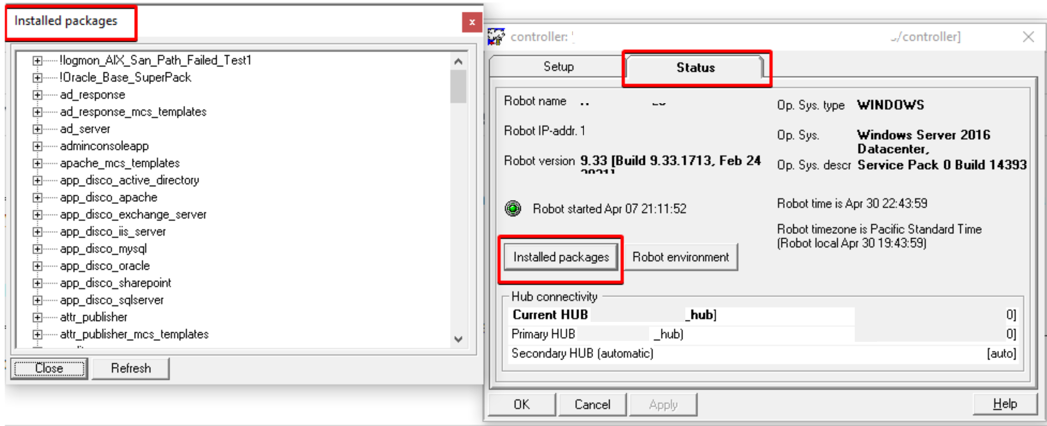Open the Installed packages list

pyautogui.click(x=561, y=257)
